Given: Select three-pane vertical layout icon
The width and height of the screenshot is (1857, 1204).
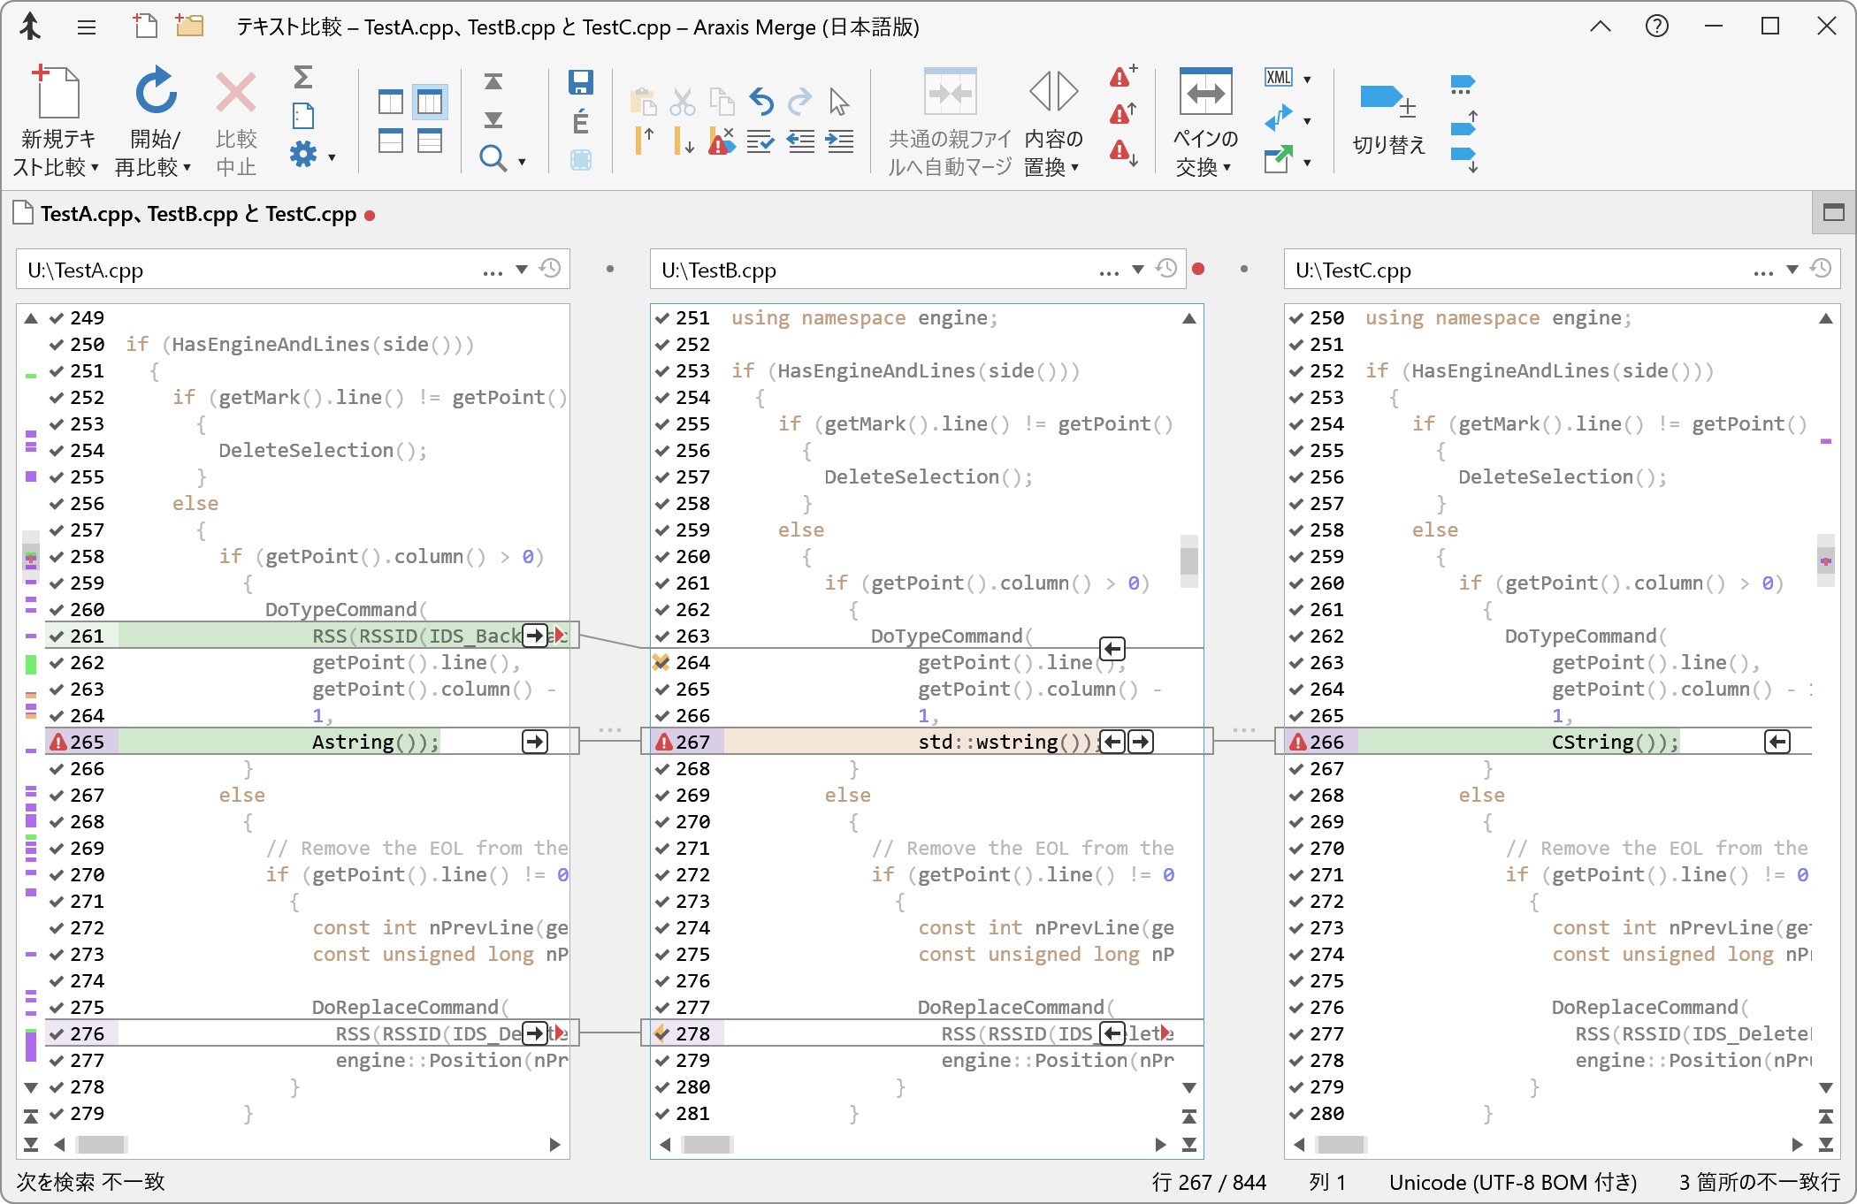Looking at the screenshot, I should coord(430,103).
